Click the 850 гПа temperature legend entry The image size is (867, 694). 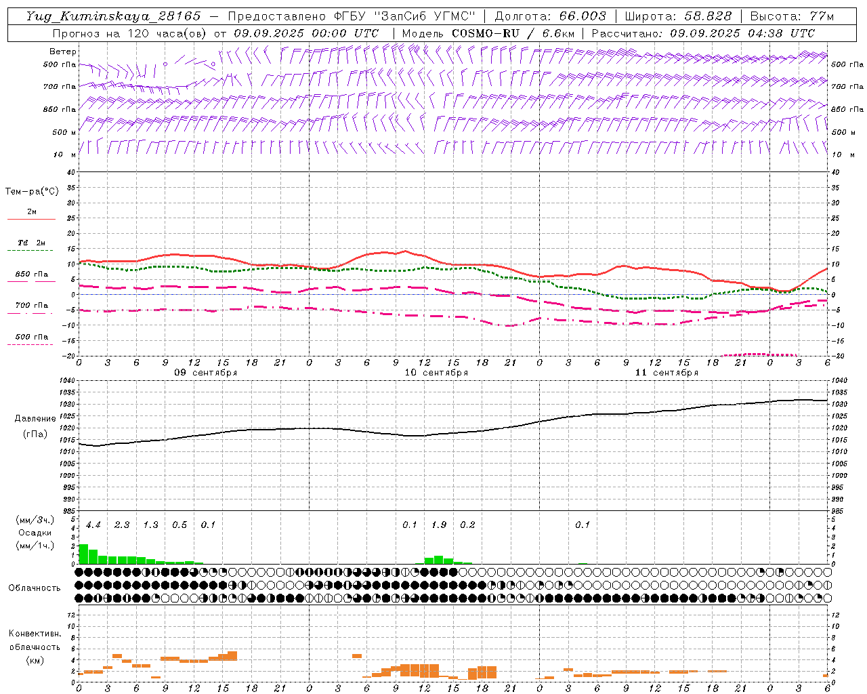point(32,274)
